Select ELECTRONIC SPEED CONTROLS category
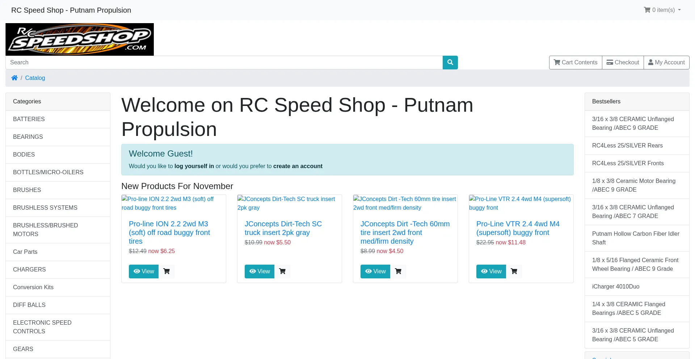This screenshot has width=695, height=359. 42,327
